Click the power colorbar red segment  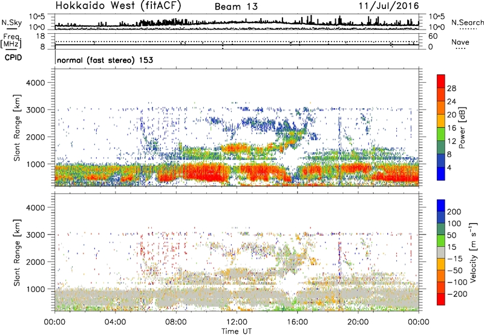tap(441, 81)
